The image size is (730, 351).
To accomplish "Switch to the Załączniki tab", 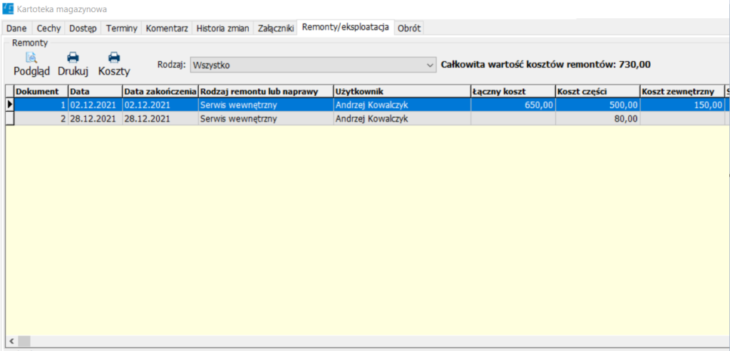I will (x=275, y=28).
